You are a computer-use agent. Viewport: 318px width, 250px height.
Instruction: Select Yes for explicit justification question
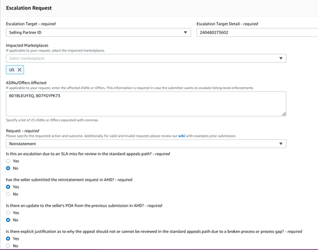pyautogui.click(x=8, y=239)
